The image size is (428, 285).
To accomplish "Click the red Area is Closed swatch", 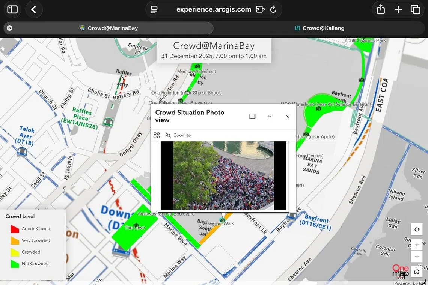I will pyautogui.click(x=15, y=229).
